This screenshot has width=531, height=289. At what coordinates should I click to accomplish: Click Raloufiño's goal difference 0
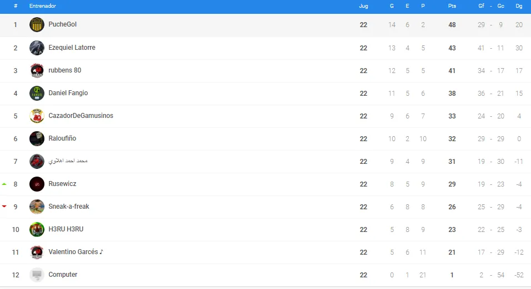coord(519,139)
